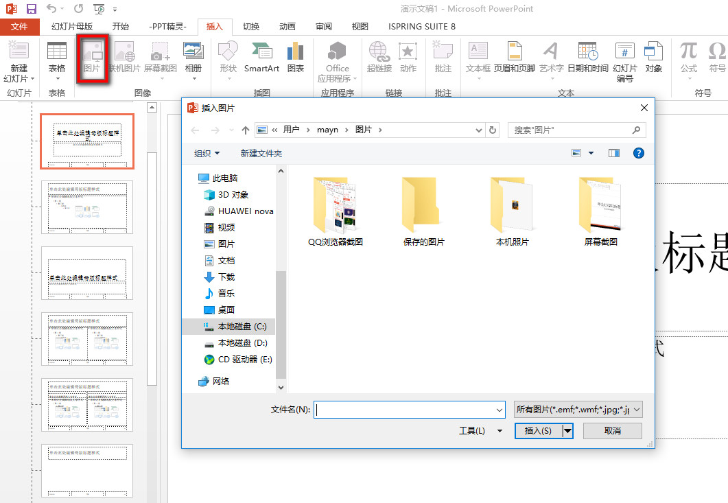
Task: Click the Refresh icon beside address bar
Action: (493, 130)
